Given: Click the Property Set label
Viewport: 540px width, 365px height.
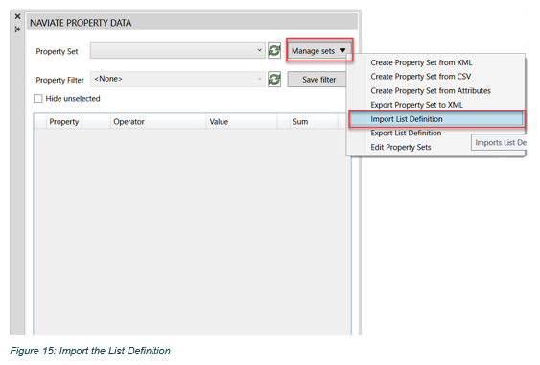Looking at the screenshot, I should pyautogui.click(x=57, y=52).
